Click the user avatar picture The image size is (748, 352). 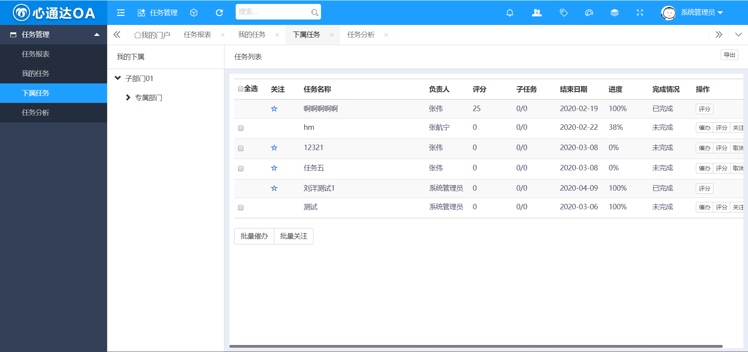point(669,13)
